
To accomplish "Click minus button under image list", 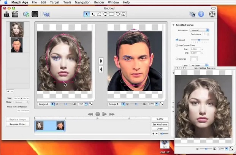I will [x=12, y=91].
